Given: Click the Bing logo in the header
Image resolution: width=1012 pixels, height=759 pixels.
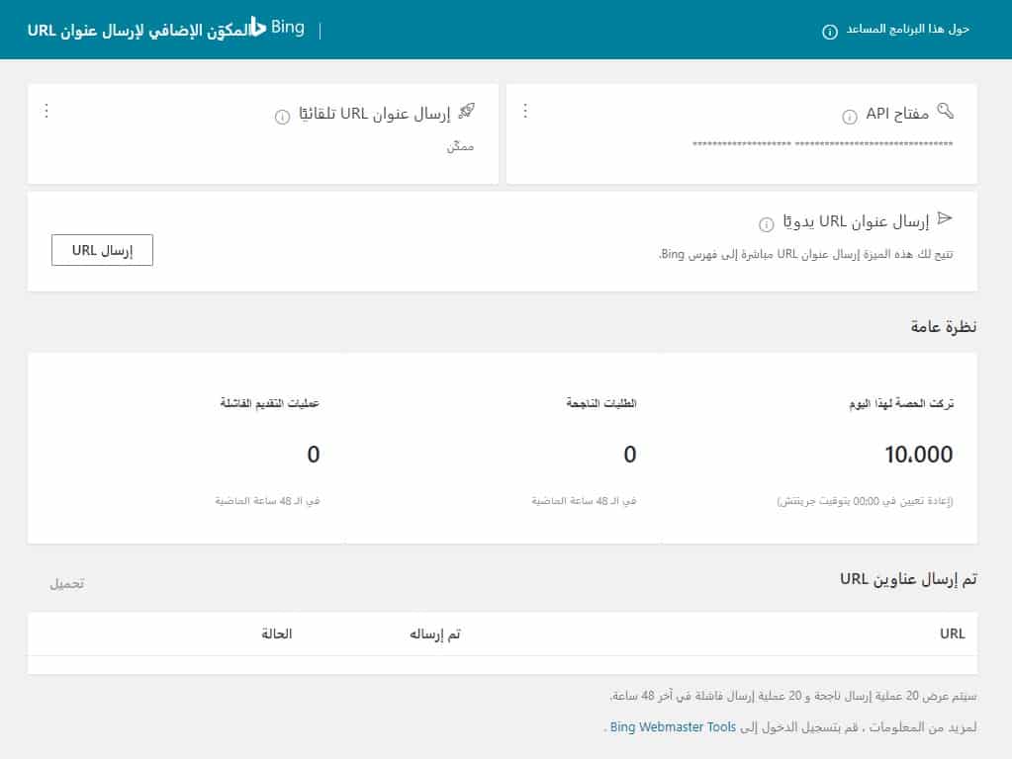Looking at the screenshot, I should pyautogui.click(x=278, y=27).
